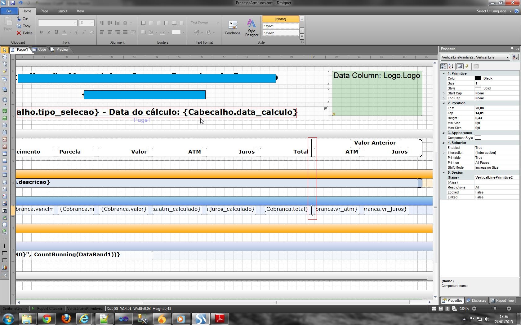521x325 pixels.
Task: Toggle left border in Borders group
Action: pyautogui.click(x=167, y=23)
